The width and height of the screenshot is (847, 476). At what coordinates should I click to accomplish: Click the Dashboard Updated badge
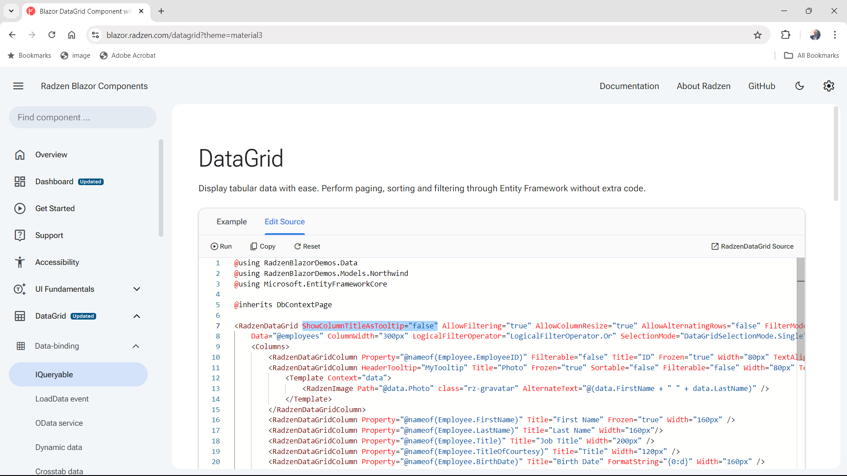(91, 182)
